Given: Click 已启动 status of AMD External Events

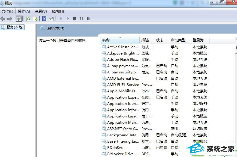Looking at the screenshot, I should pos(162,78).
